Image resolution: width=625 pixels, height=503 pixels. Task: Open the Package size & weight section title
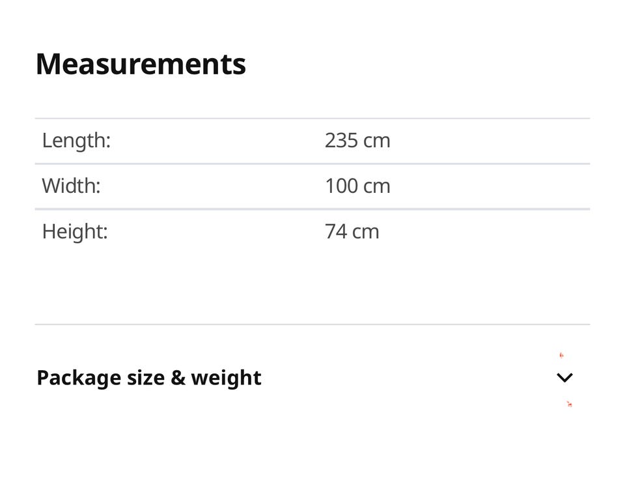pyautogui.click(x=149, y=378)
